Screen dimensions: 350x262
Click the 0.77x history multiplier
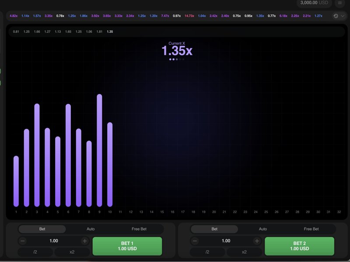pos(272,16)
